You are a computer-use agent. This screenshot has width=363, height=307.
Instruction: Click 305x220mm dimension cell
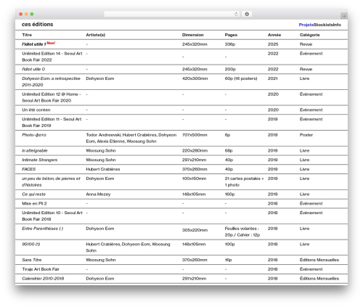click(x=195, y=230)
